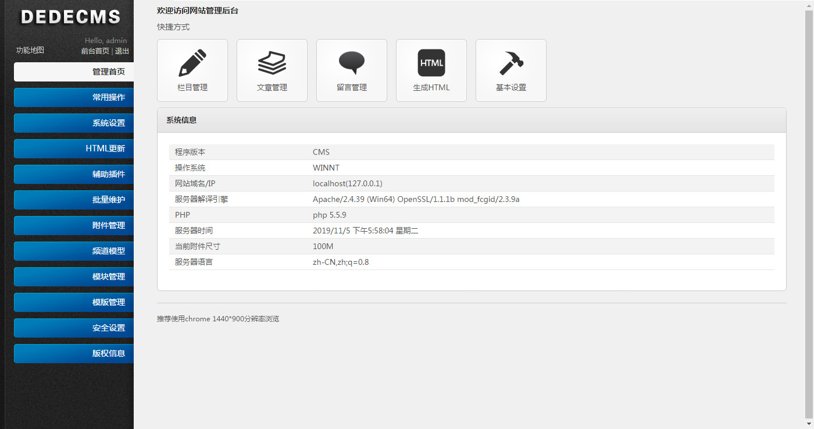Screen dimensions: 814x429
Task: Expand 模块管理 sidebar menu
Action: click(x=74, y=277)
